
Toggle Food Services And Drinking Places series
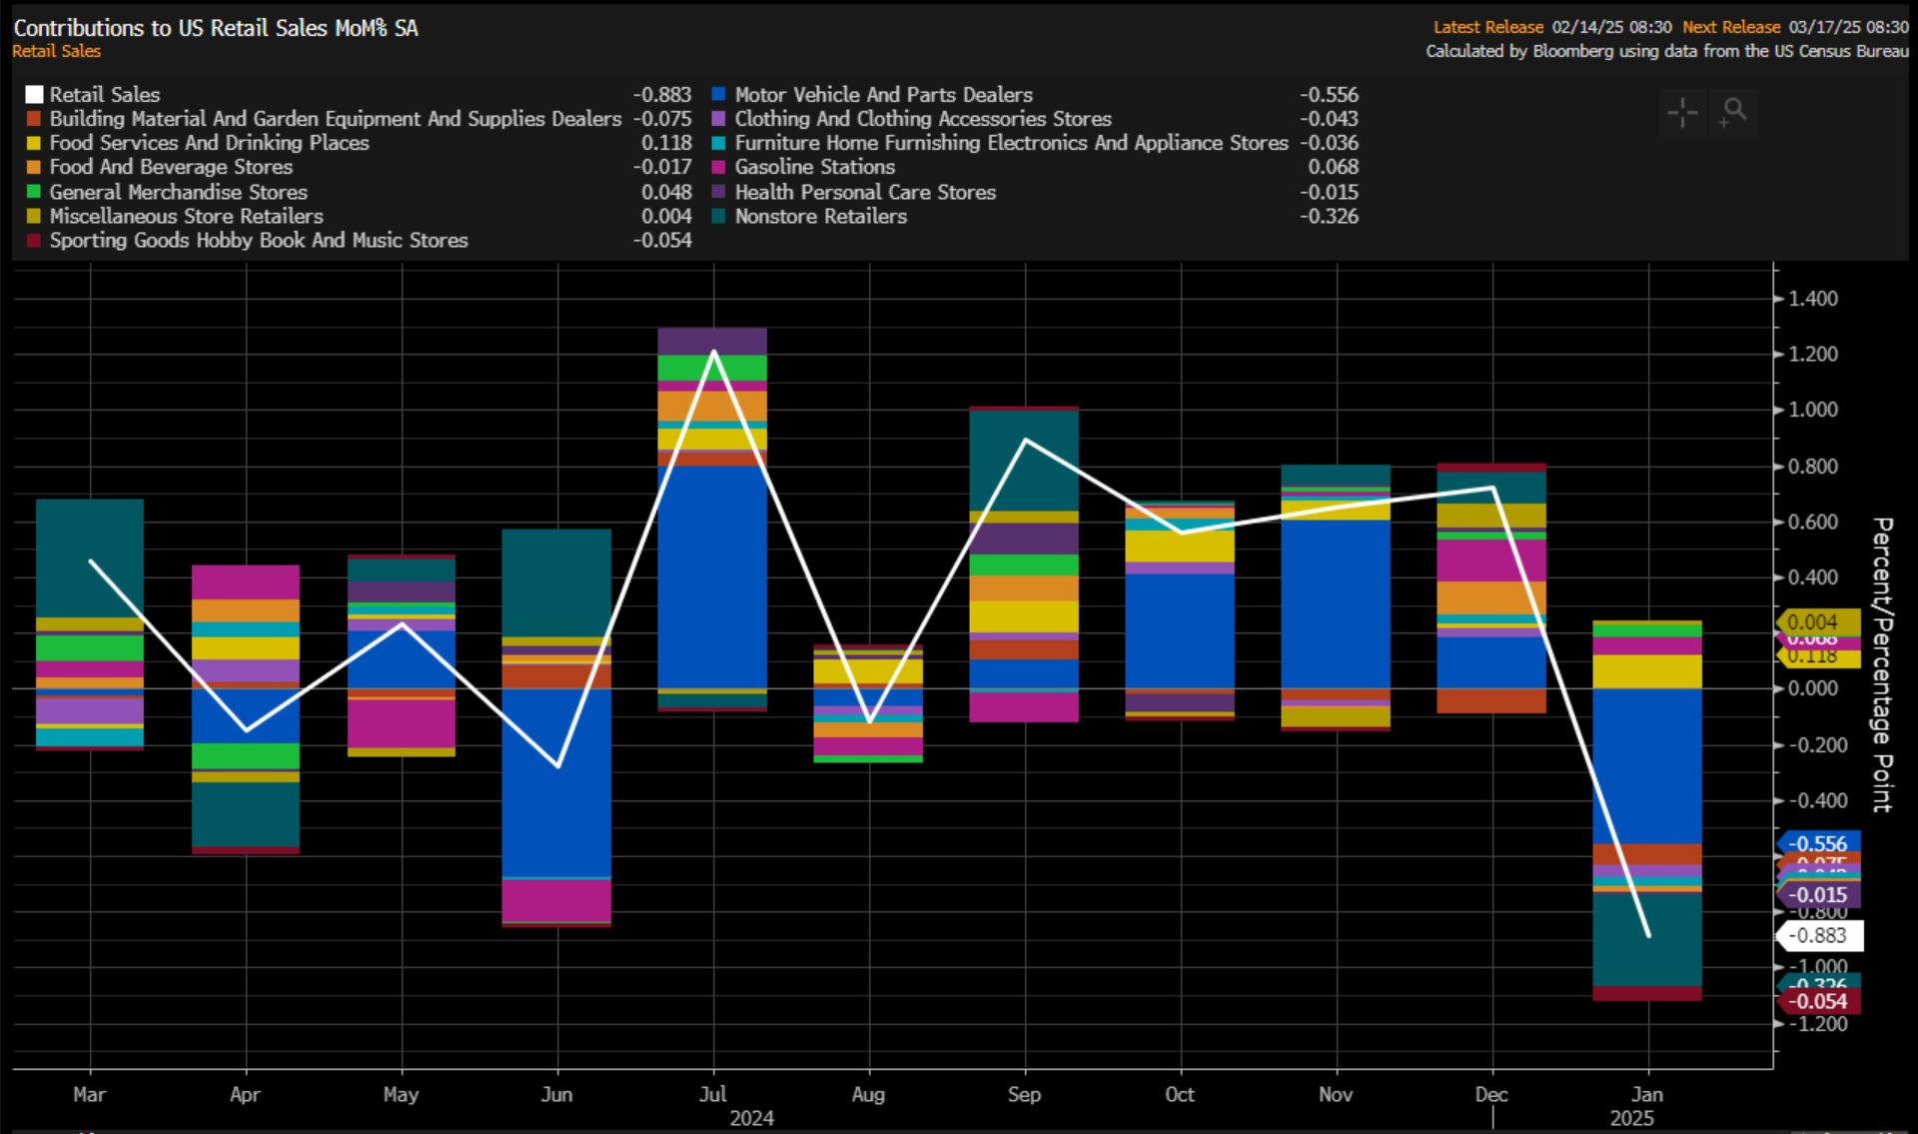click(x=209, y=143)
